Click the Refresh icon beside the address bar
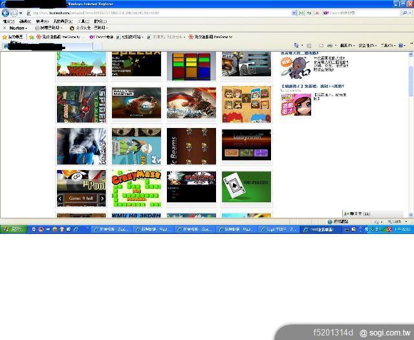The height and width of the screenshot is (340, 414). [x=309, y=13]
